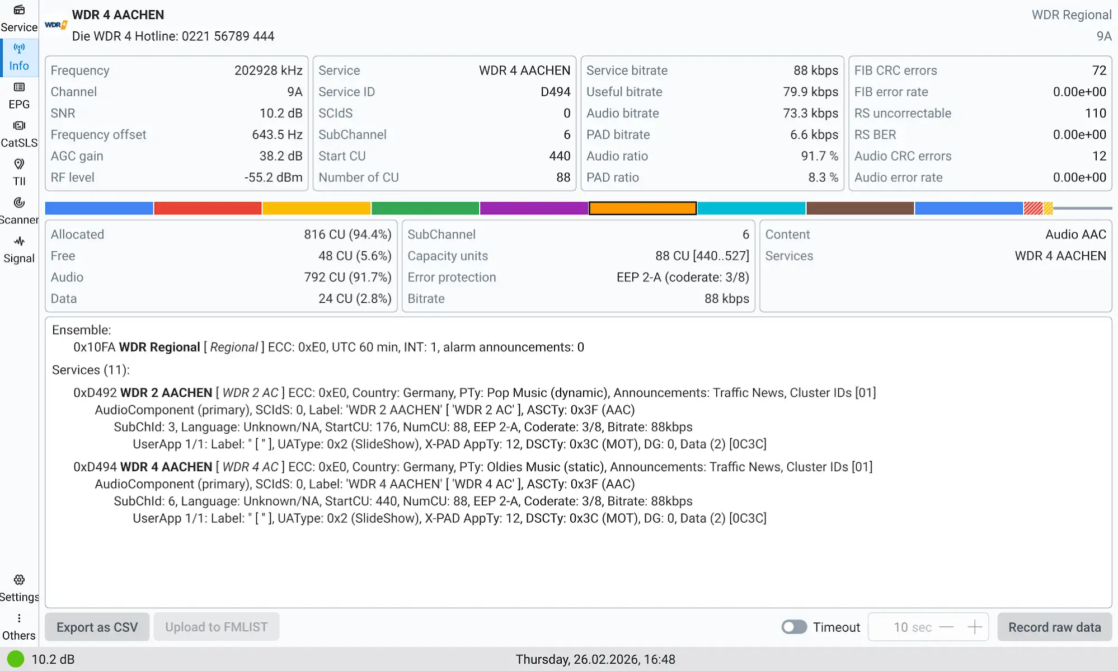Open the Service view in sidebar
Viewport: 1118px width, 671px height.
[x=19, y=18]
